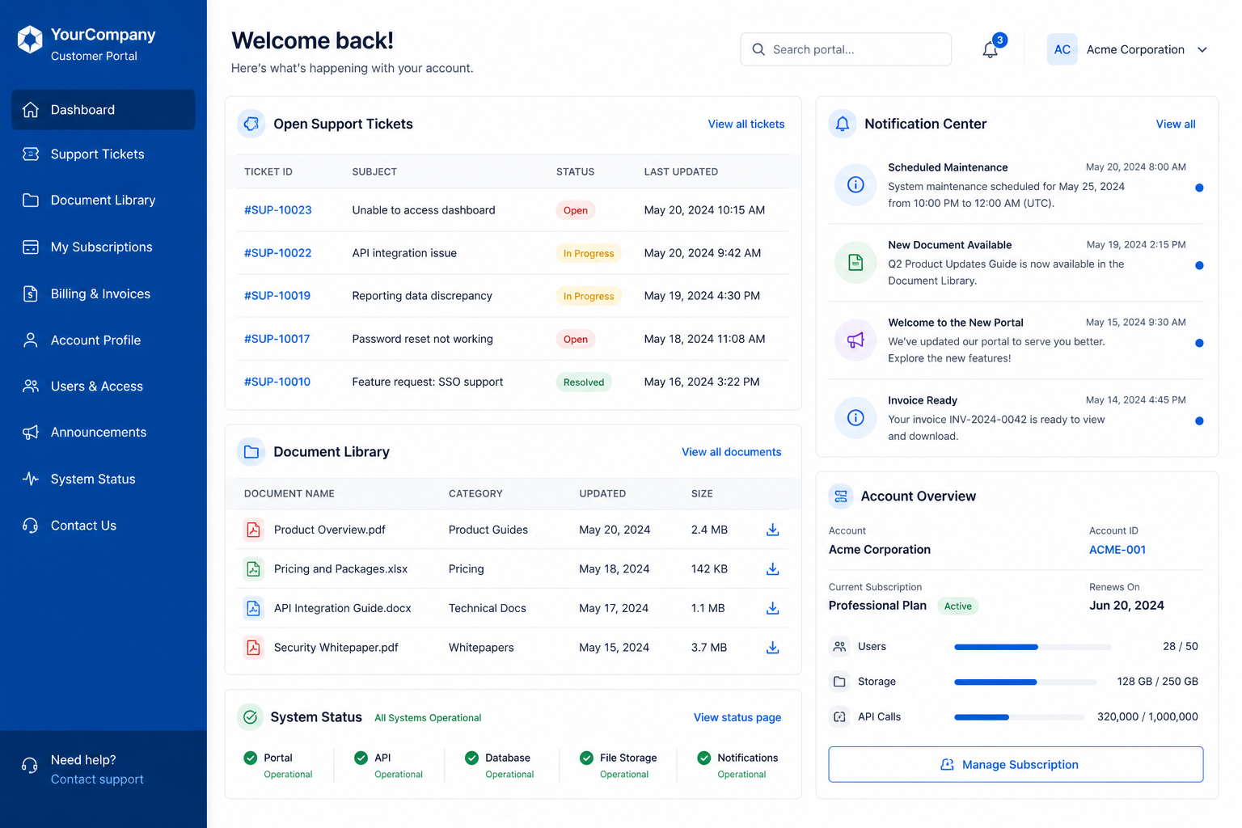Open the View status page link
This screenshot has width=1242, height=828.
point(737,717)
